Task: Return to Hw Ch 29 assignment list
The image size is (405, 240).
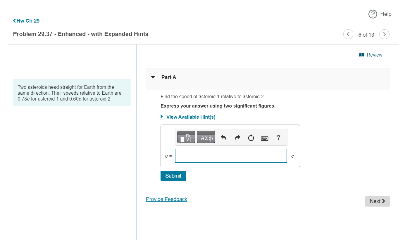Action: (x=28, y=21)
